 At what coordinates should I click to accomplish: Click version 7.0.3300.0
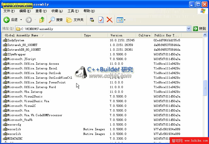click(x=118, y=138)
